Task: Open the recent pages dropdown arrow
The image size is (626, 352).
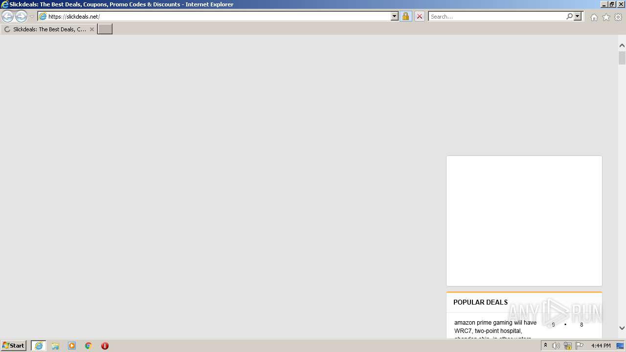Action: point(32,17)
